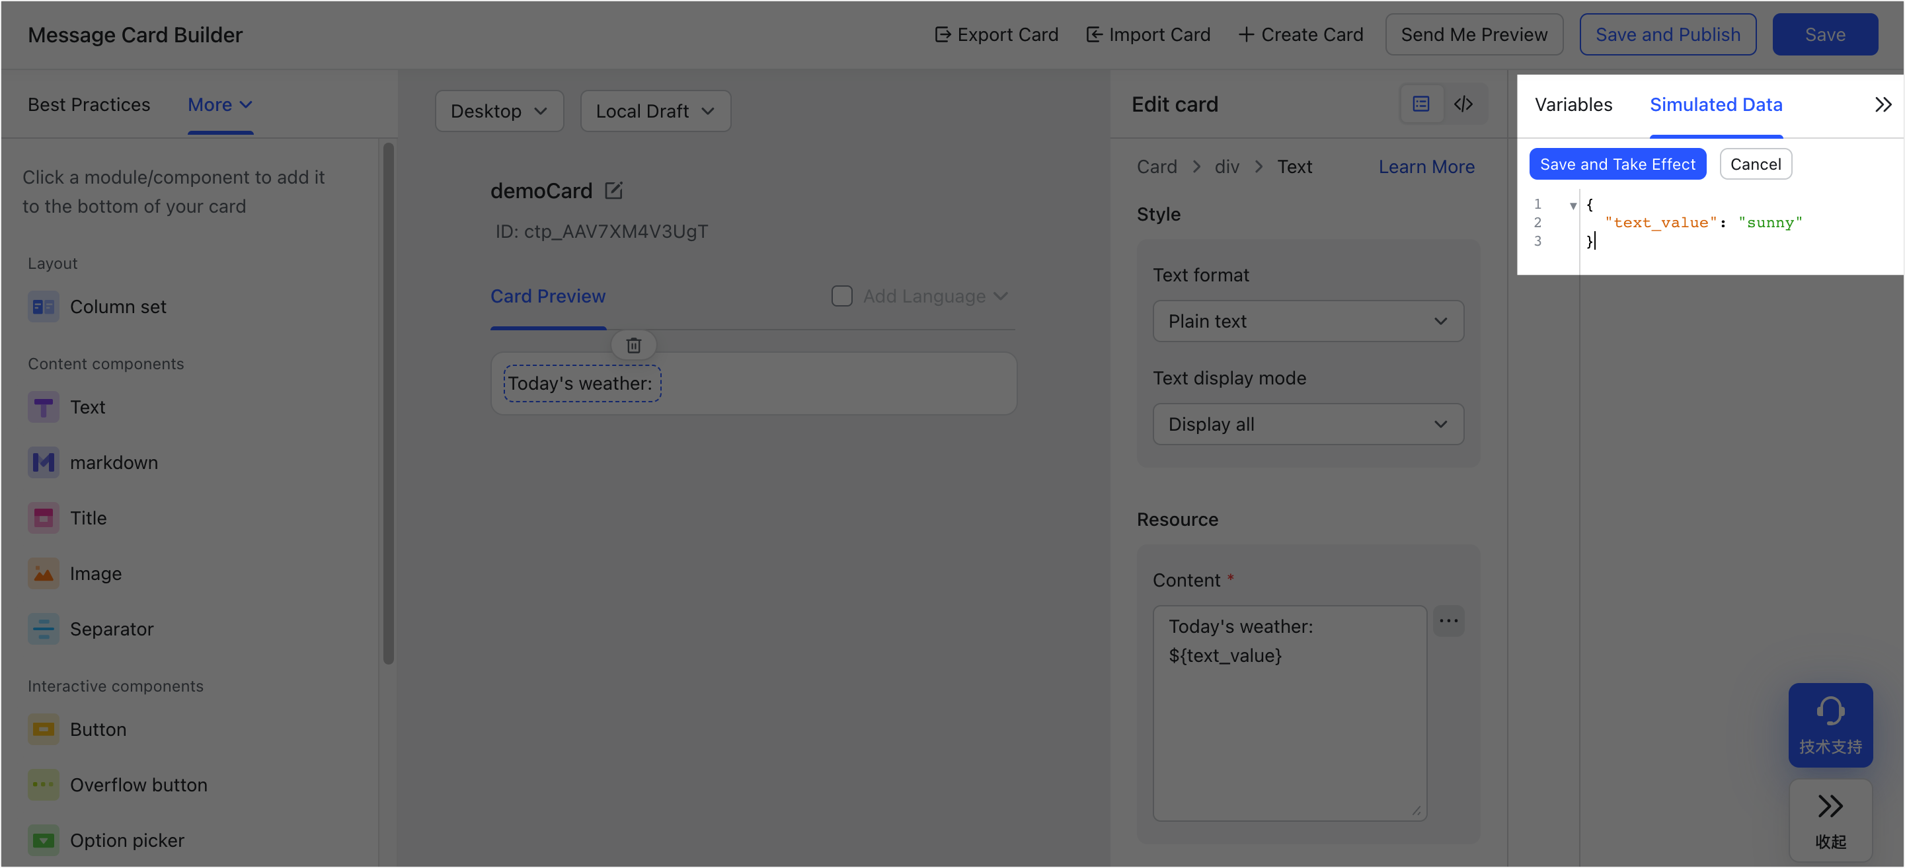Screen dimensions: 1905x868
Task: Click the left panel scrollbar
Action: [388, 403]
